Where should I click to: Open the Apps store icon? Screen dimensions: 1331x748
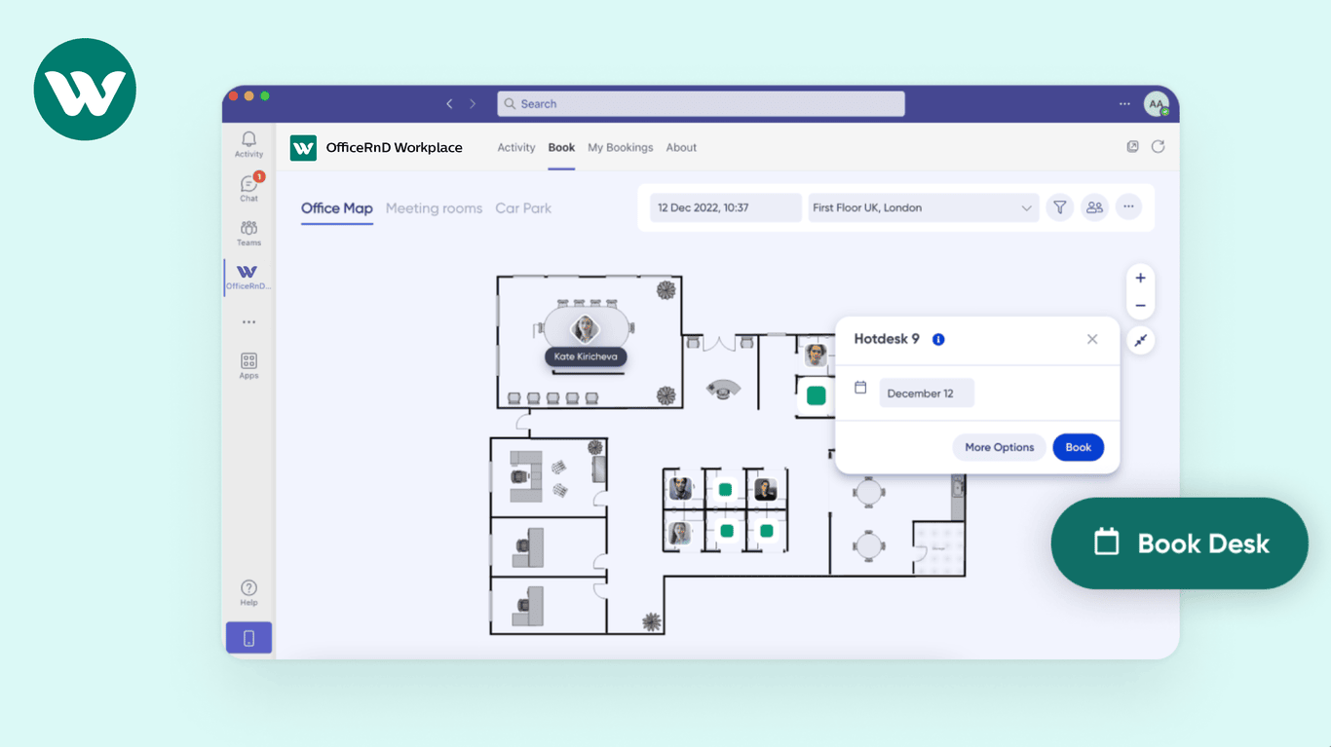[x=248, y=366]
